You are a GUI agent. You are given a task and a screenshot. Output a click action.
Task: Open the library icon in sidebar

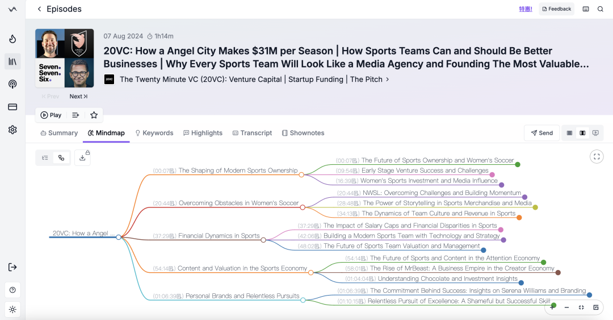(12, 61)
